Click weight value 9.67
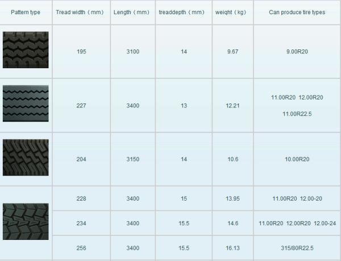341x261 pixels. point(232,52)
